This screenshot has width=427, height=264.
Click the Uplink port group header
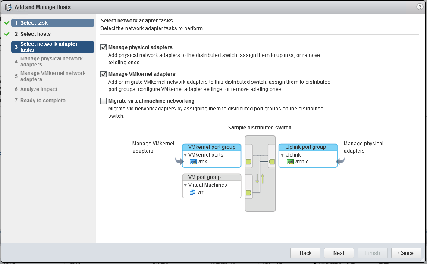click(308, 147)
